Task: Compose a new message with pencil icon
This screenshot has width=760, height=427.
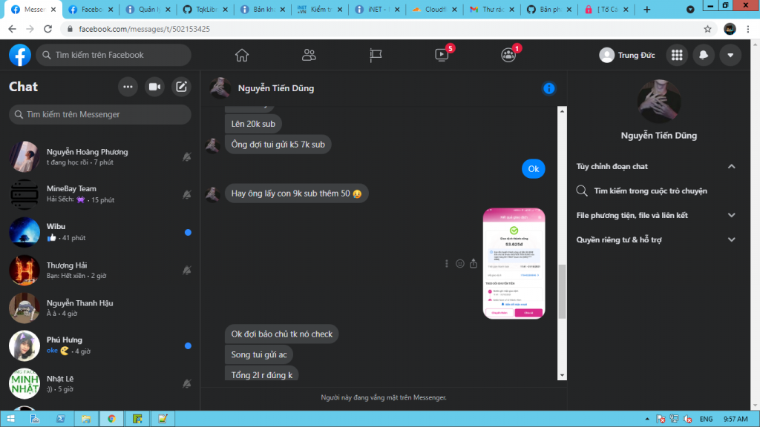Action: tap(181, 87)
